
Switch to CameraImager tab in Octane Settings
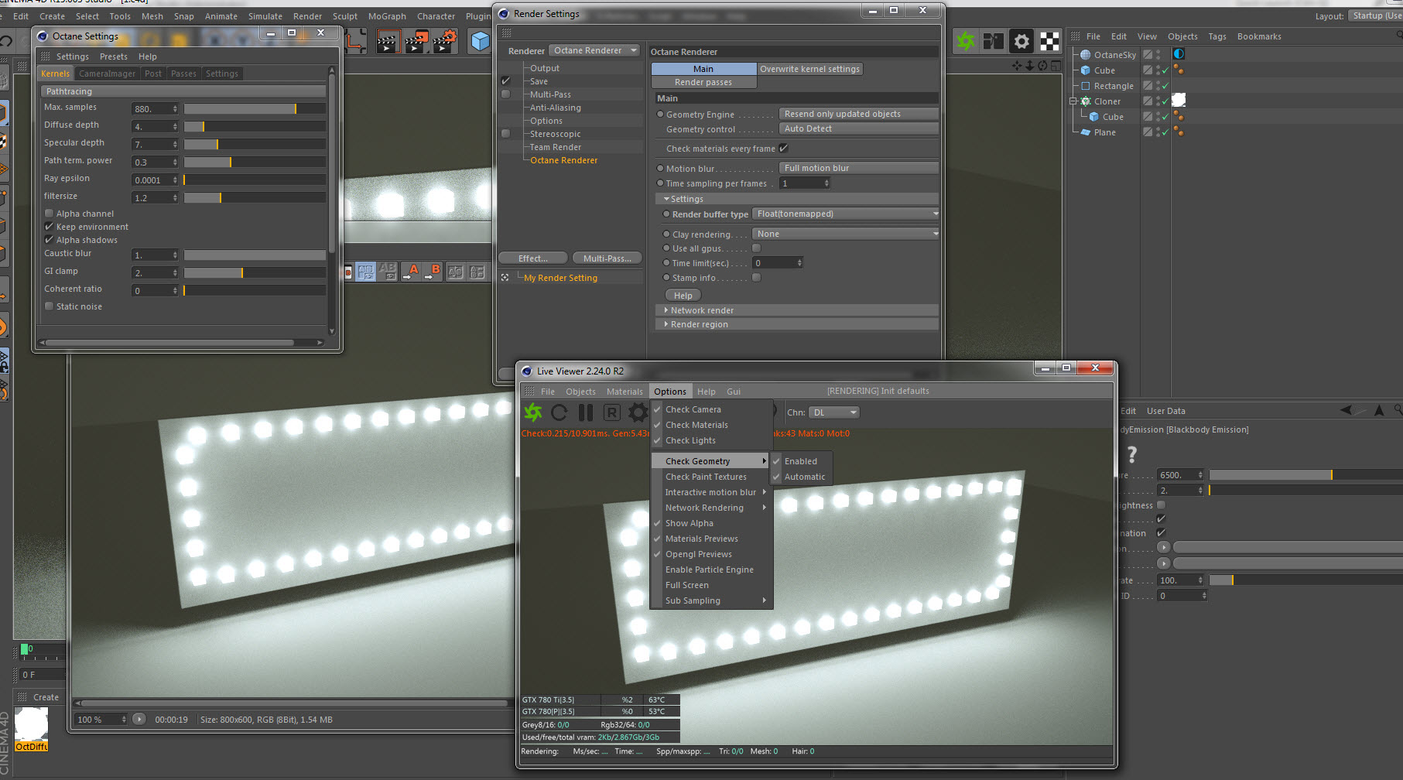click(x=107, y=74)
